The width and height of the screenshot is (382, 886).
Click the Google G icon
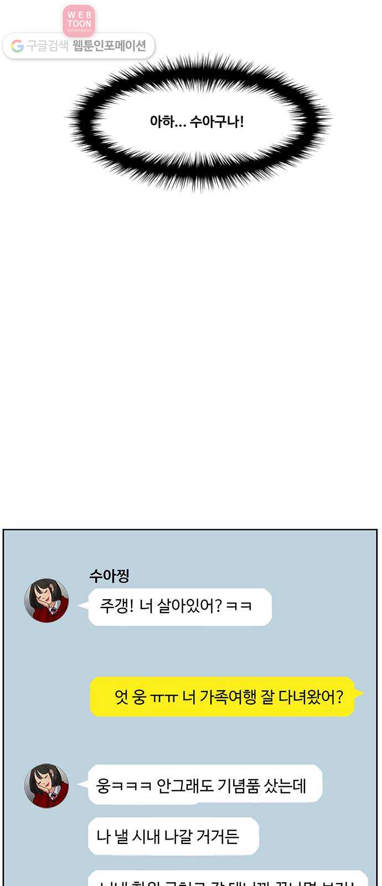click(17, 46)
